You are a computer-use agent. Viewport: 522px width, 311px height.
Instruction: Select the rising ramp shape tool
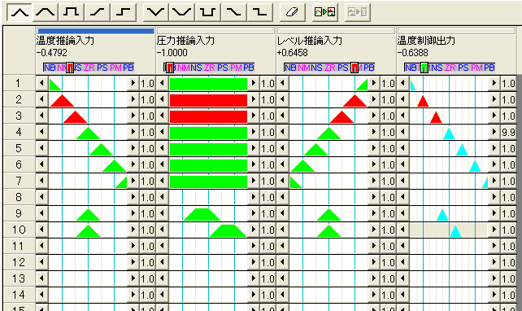click(98, 12)
